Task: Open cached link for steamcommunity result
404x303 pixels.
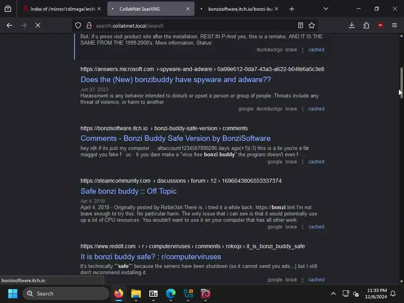Action: (x=316, y=227)
